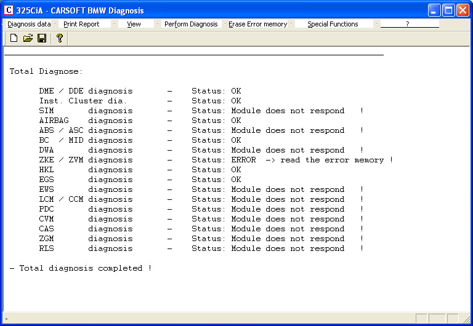This screenshot has height=326, width=473.
Task: Minimize the CARSOFT BMW Diagnosis window
Action: [x=435, y=10]
